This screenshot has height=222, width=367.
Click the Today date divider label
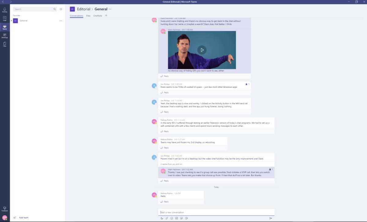[216, 187]
